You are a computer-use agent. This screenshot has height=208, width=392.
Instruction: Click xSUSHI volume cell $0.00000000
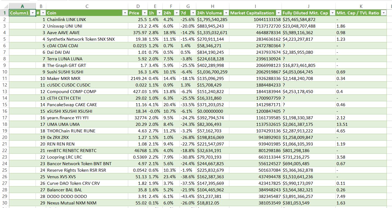coord(213,111)
